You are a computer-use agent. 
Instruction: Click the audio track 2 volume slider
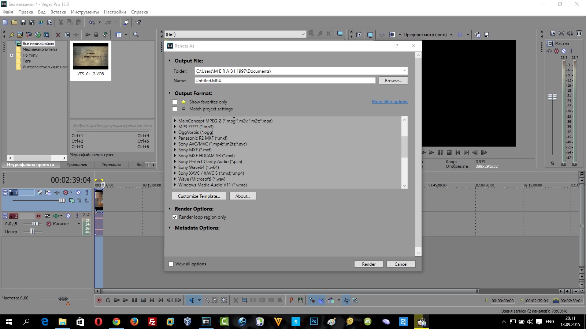click(35, 224)
